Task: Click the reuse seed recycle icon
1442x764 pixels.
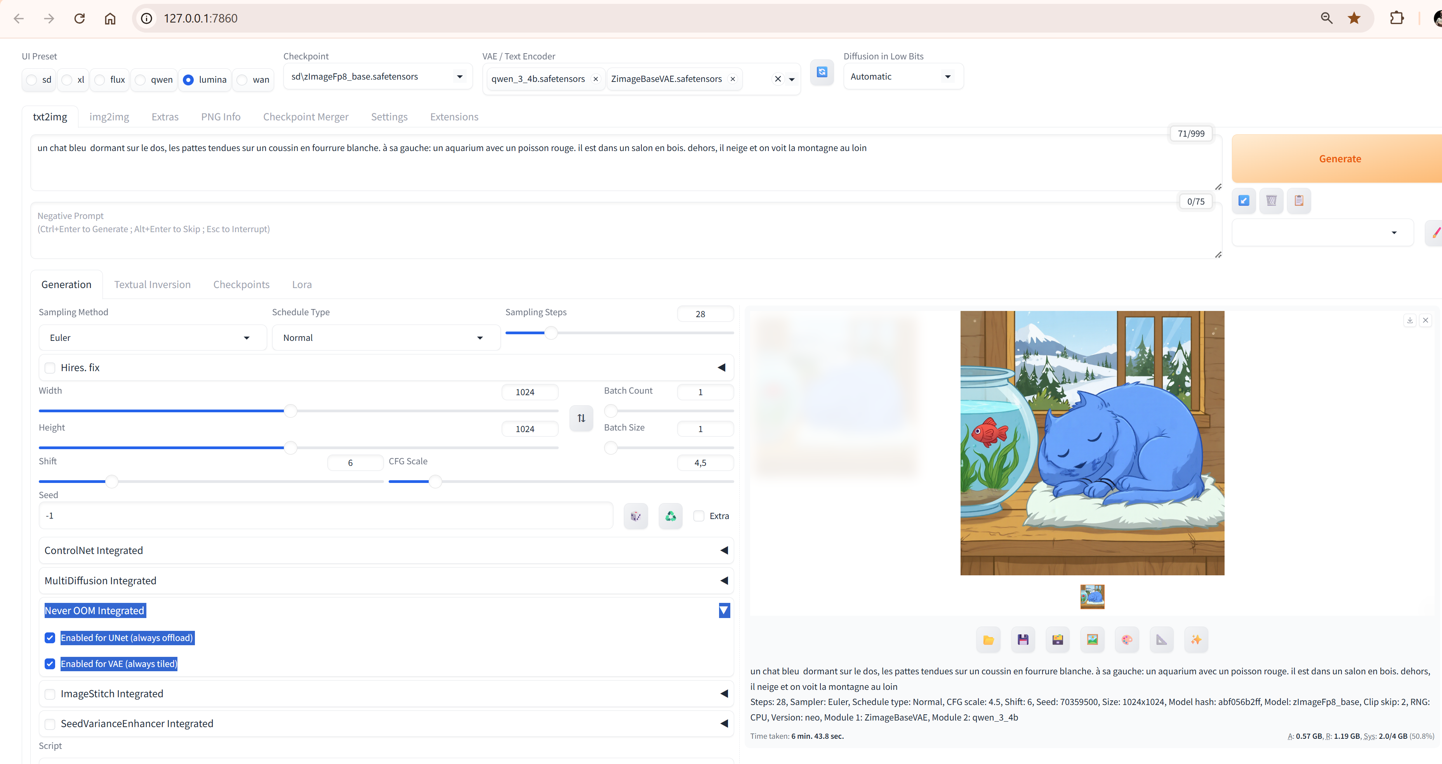Action: 670,516
